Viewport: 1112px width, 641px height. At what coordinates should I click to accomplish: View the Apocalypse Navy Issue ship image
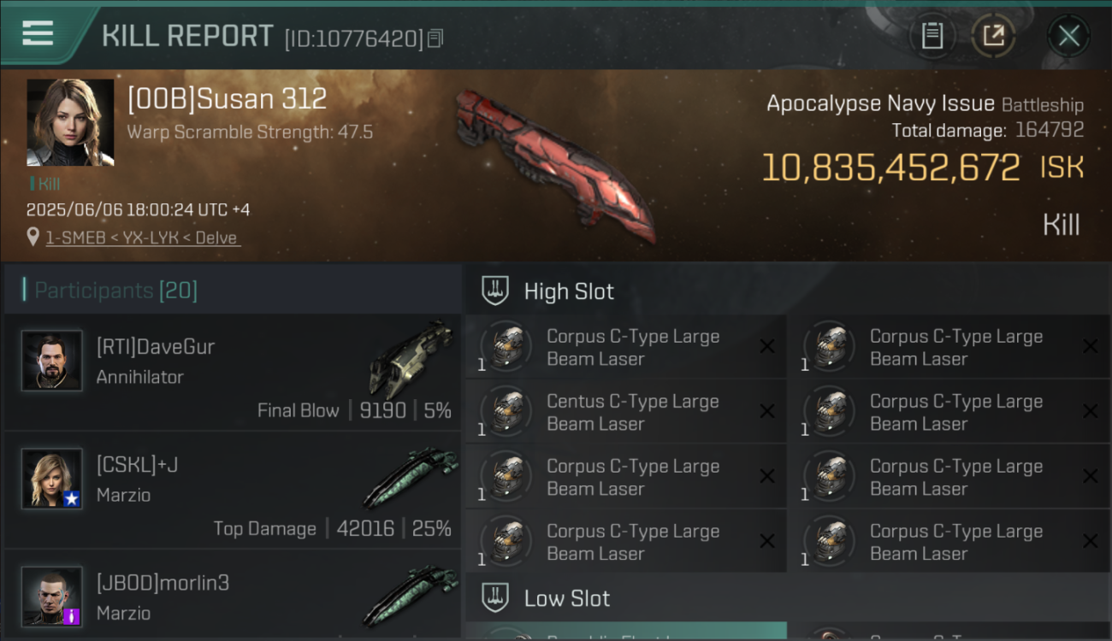(556, 164)
